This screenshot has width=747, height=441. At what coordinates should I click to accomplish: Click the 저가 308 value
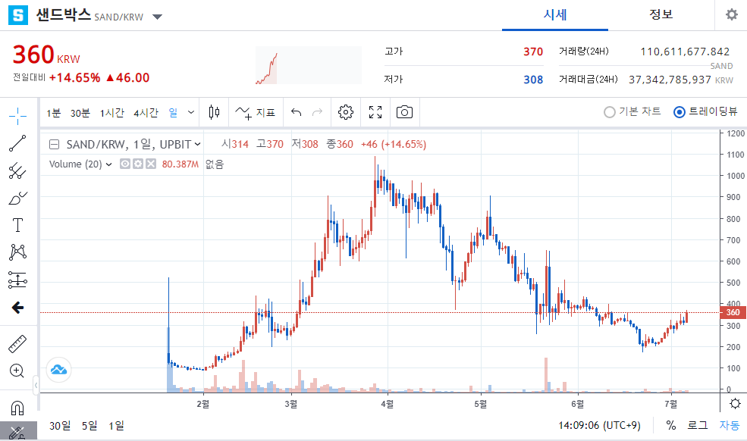pyautogui.click(x=533, y=80)
